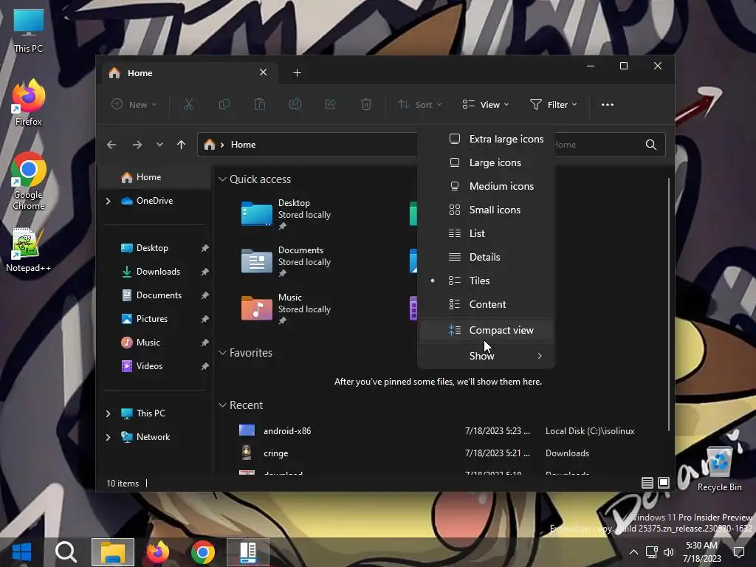Screen dimensions: 756x567
Task: Open the See more ellipsis menu
Action: (608, 105)
